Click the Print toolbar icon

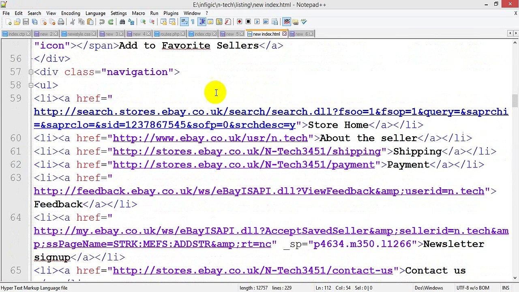(61, 22)
